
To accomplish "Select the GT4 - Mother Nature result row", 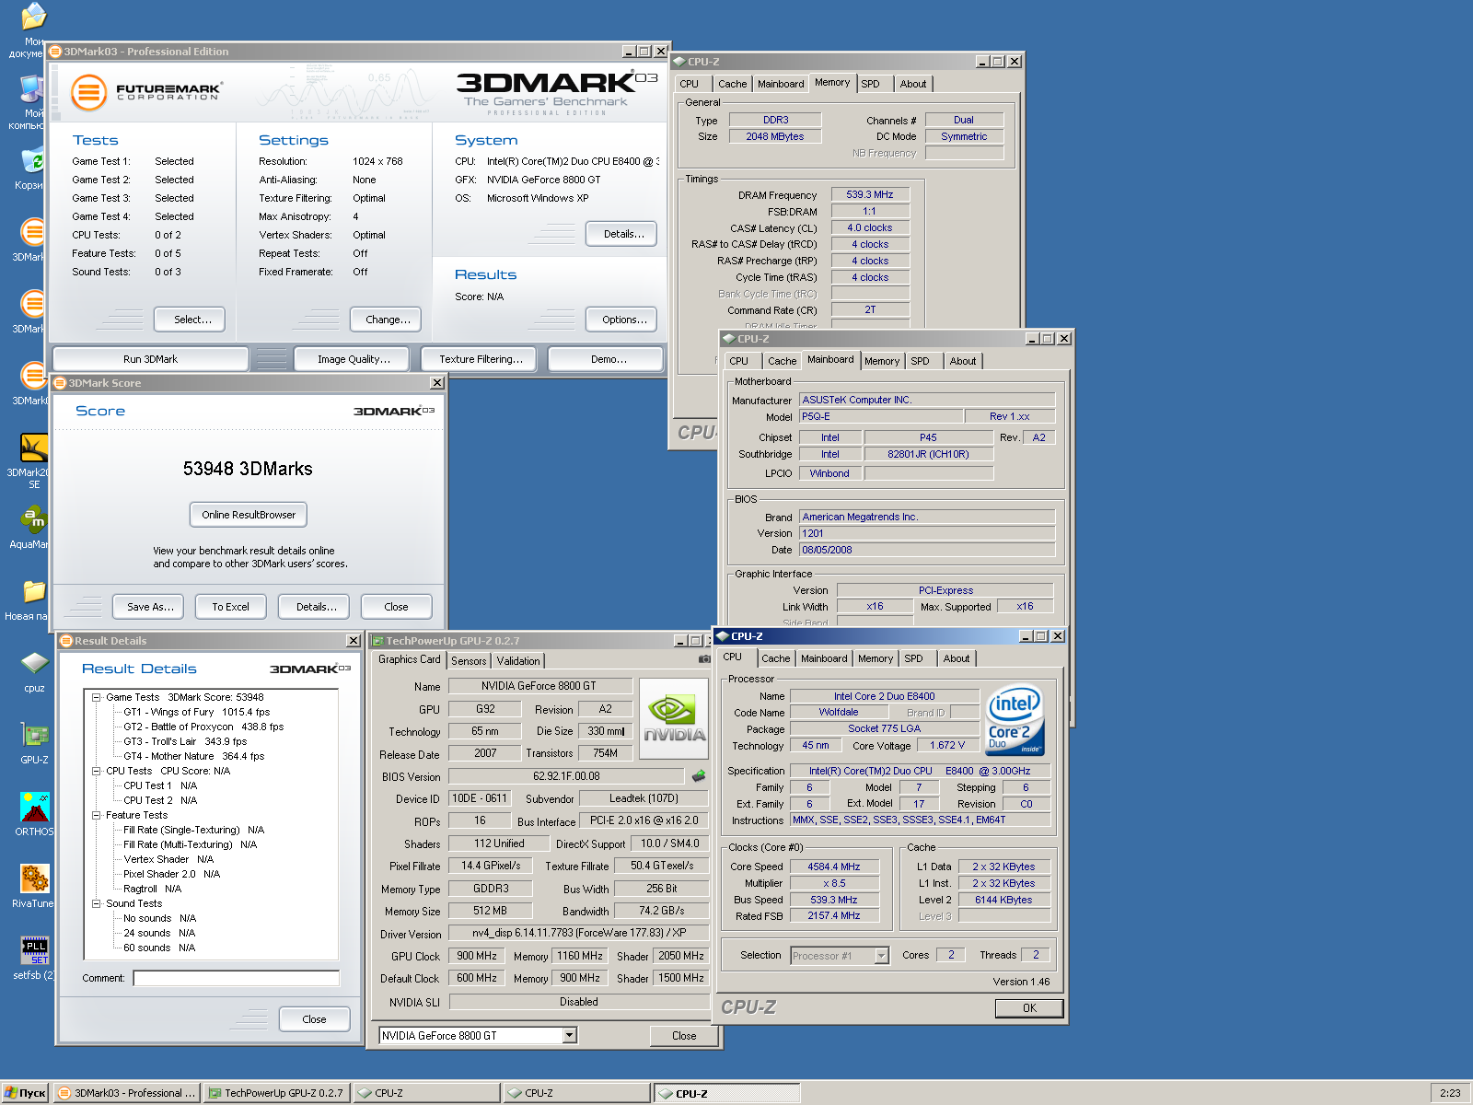I will tap(193, 756).
